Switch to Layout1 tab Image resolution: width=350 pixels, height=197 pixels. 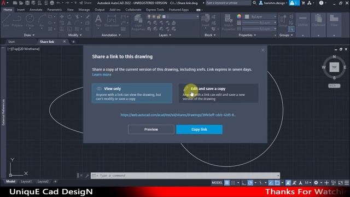tap(26, 182)
